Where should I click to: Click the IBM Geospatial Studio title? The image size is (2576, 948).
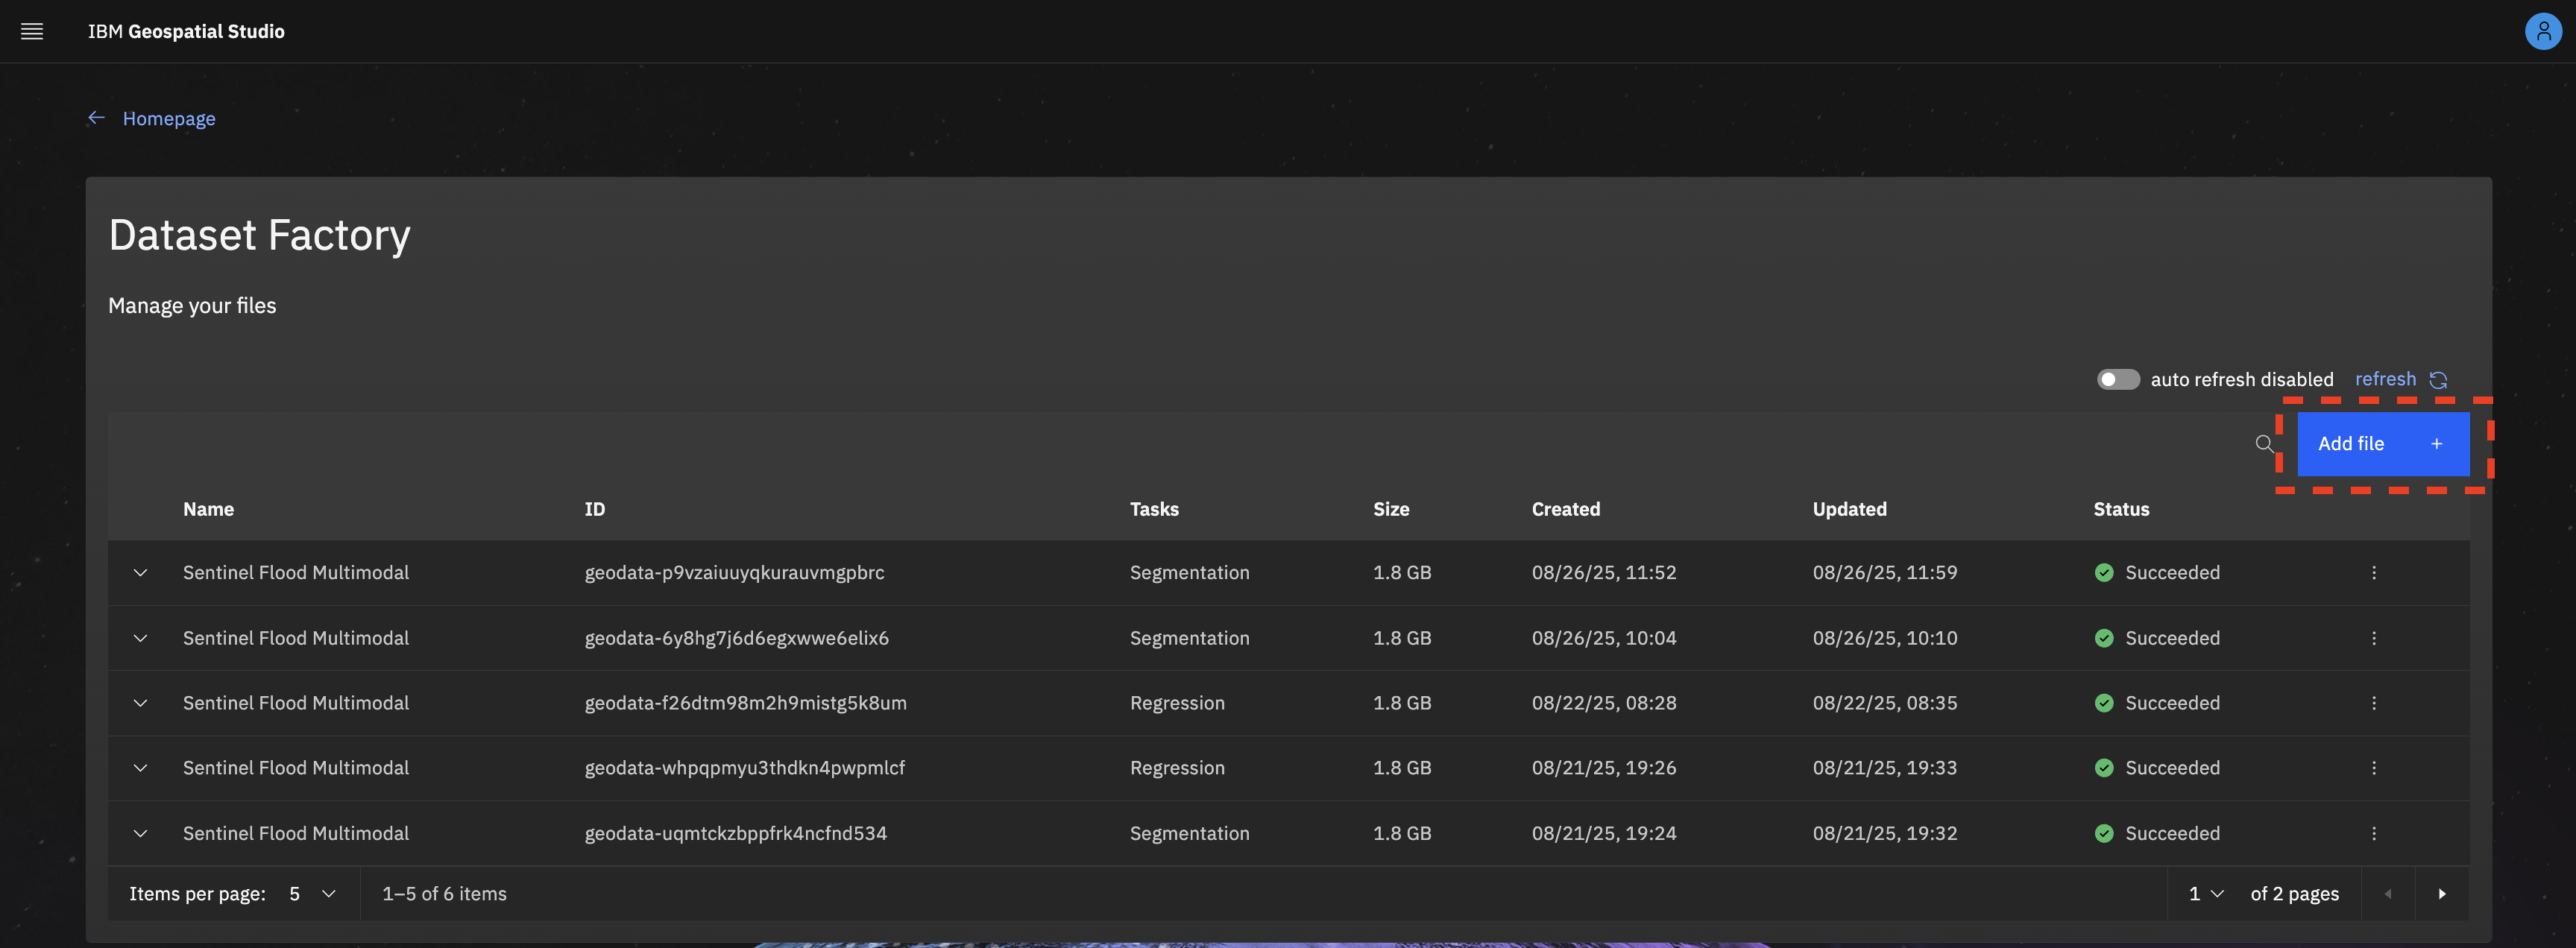coord(186,31)
